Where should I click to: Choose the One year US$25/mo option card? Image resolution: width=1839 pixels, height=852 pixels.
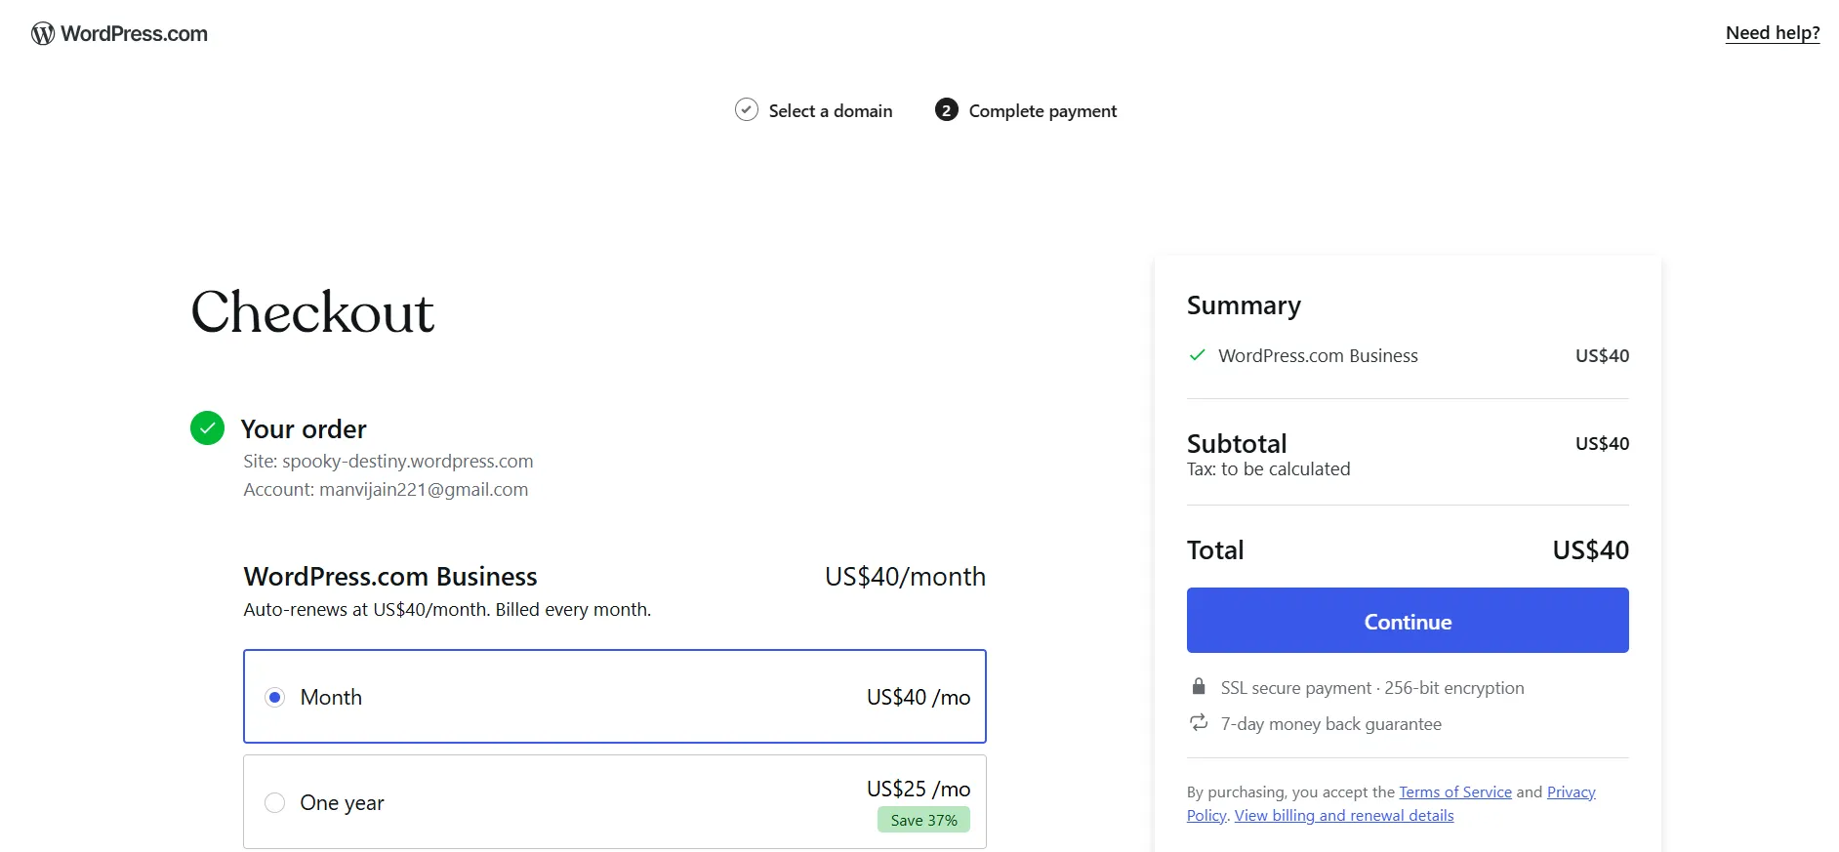[x=615, y=802]
